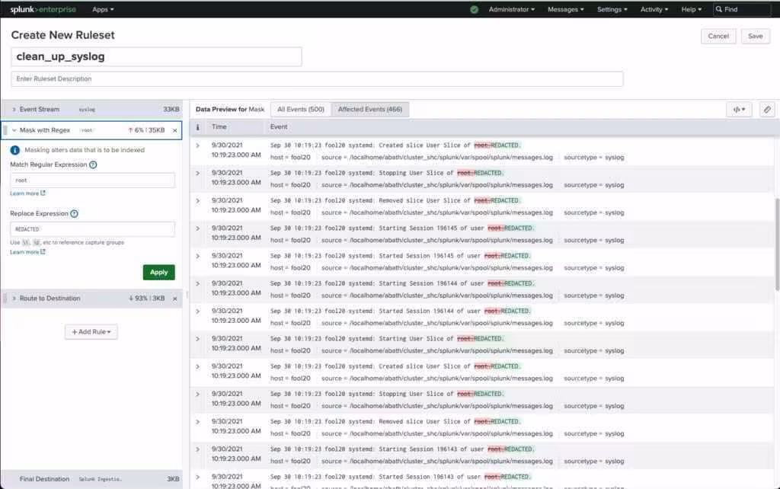780x489 pixels.
Task: Click help icon beside Replace Expression
Action: (x=74, y=214)
